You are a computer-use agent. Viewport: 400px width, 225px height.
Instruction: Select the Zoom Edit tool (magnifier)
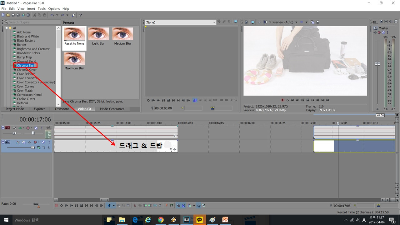[x=128, y=205]
